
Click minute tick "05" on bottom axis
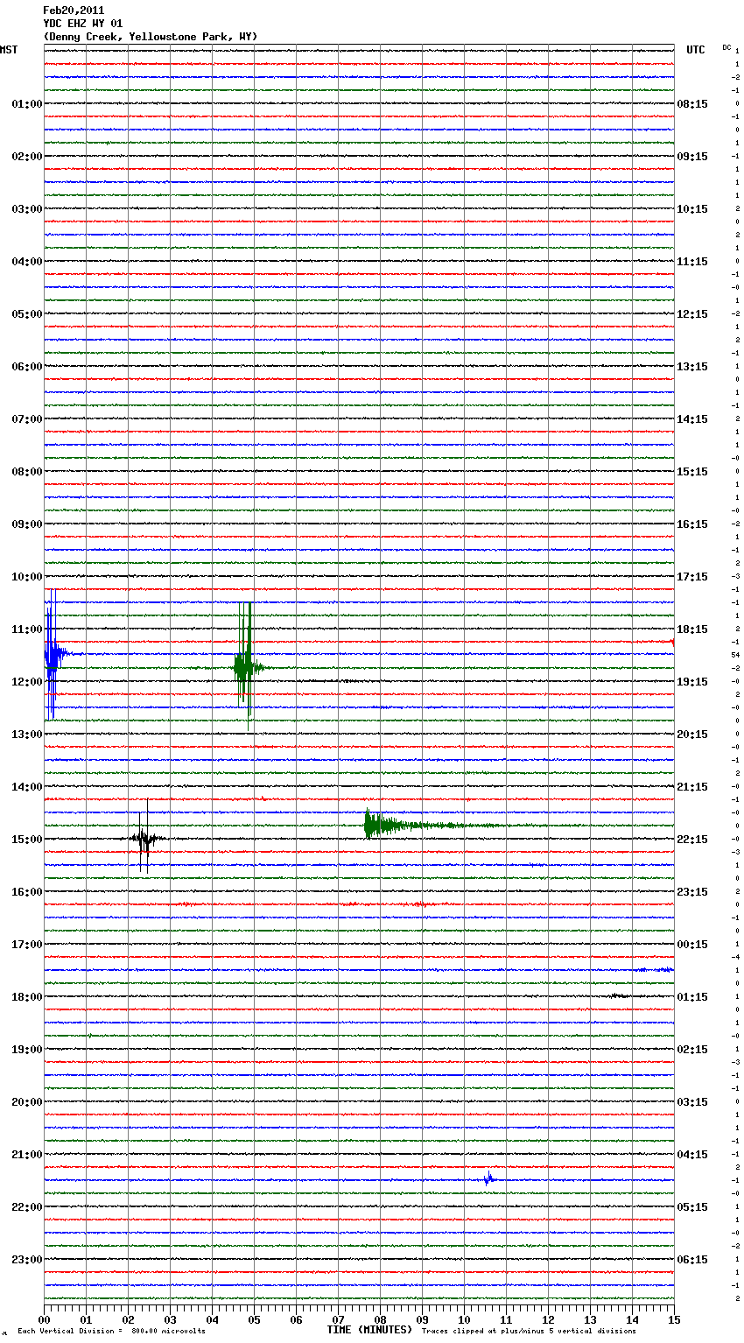tap(254, 1319)
